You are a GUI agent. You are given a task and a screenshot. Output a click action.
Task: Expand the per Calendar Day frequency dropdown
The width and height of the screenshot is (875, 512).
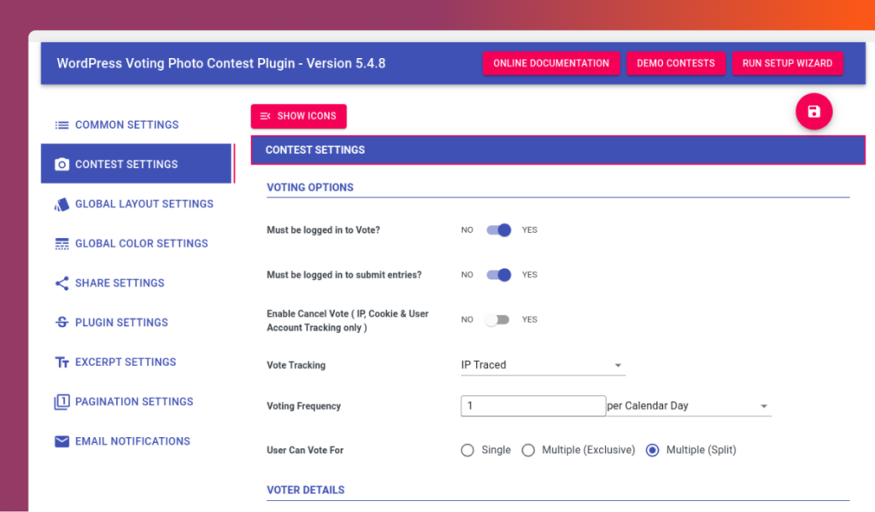(688, 406)
